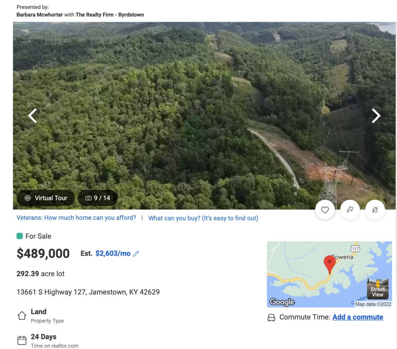The image size is (397, 349).
Task: Edit the estimated monthly payment with pencil
Action: tap(136, 254)
